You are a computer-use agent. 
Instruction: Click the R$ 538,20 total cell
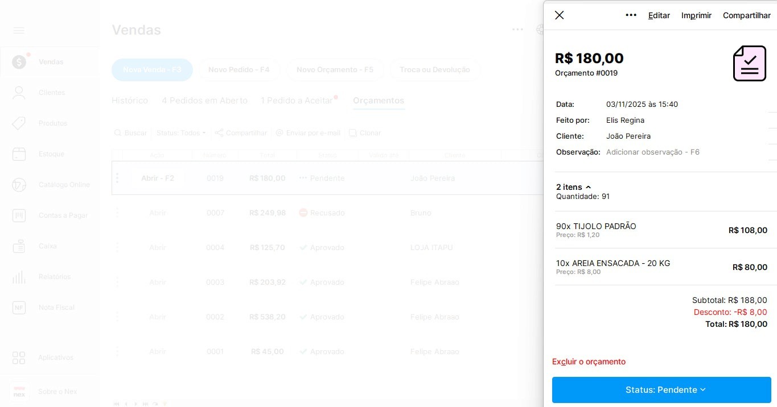[x=268, y=317]
